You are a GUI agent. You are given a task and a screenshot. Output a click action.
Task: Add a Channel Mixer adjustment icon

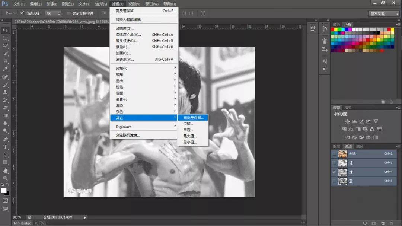click(x=372, y=129)
